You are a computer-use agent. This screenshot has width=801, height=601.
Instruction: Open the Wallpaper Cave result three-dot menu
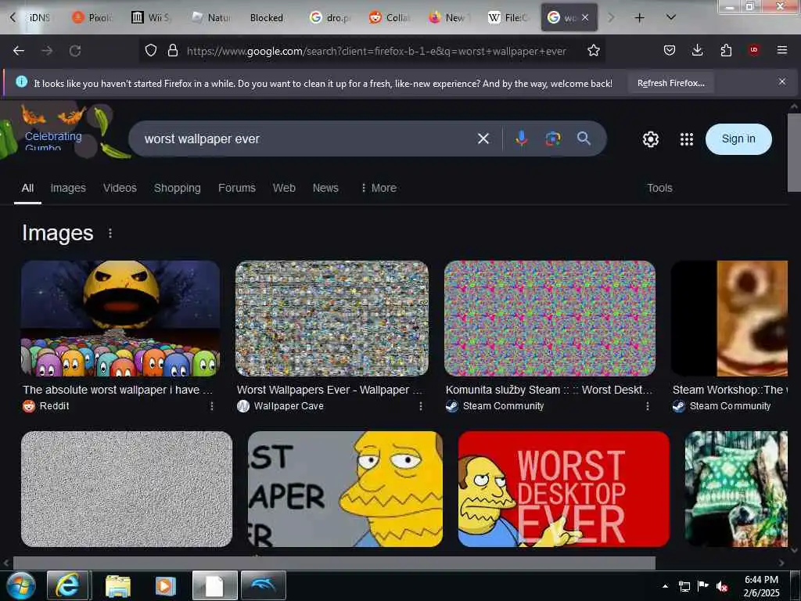(x=420, y=406)
